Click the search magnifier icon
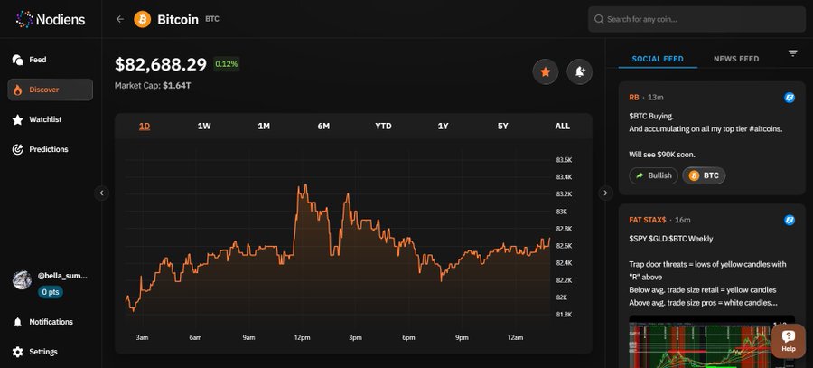The width and height of the screenshot is (813, 368). coord(599,19)
